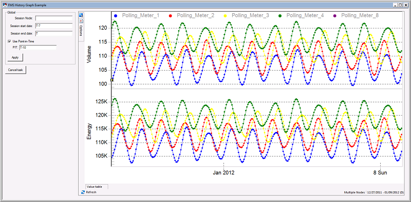Click the chart document icon above Options
The height and width of the screenshot is (202, 411).
81,21
